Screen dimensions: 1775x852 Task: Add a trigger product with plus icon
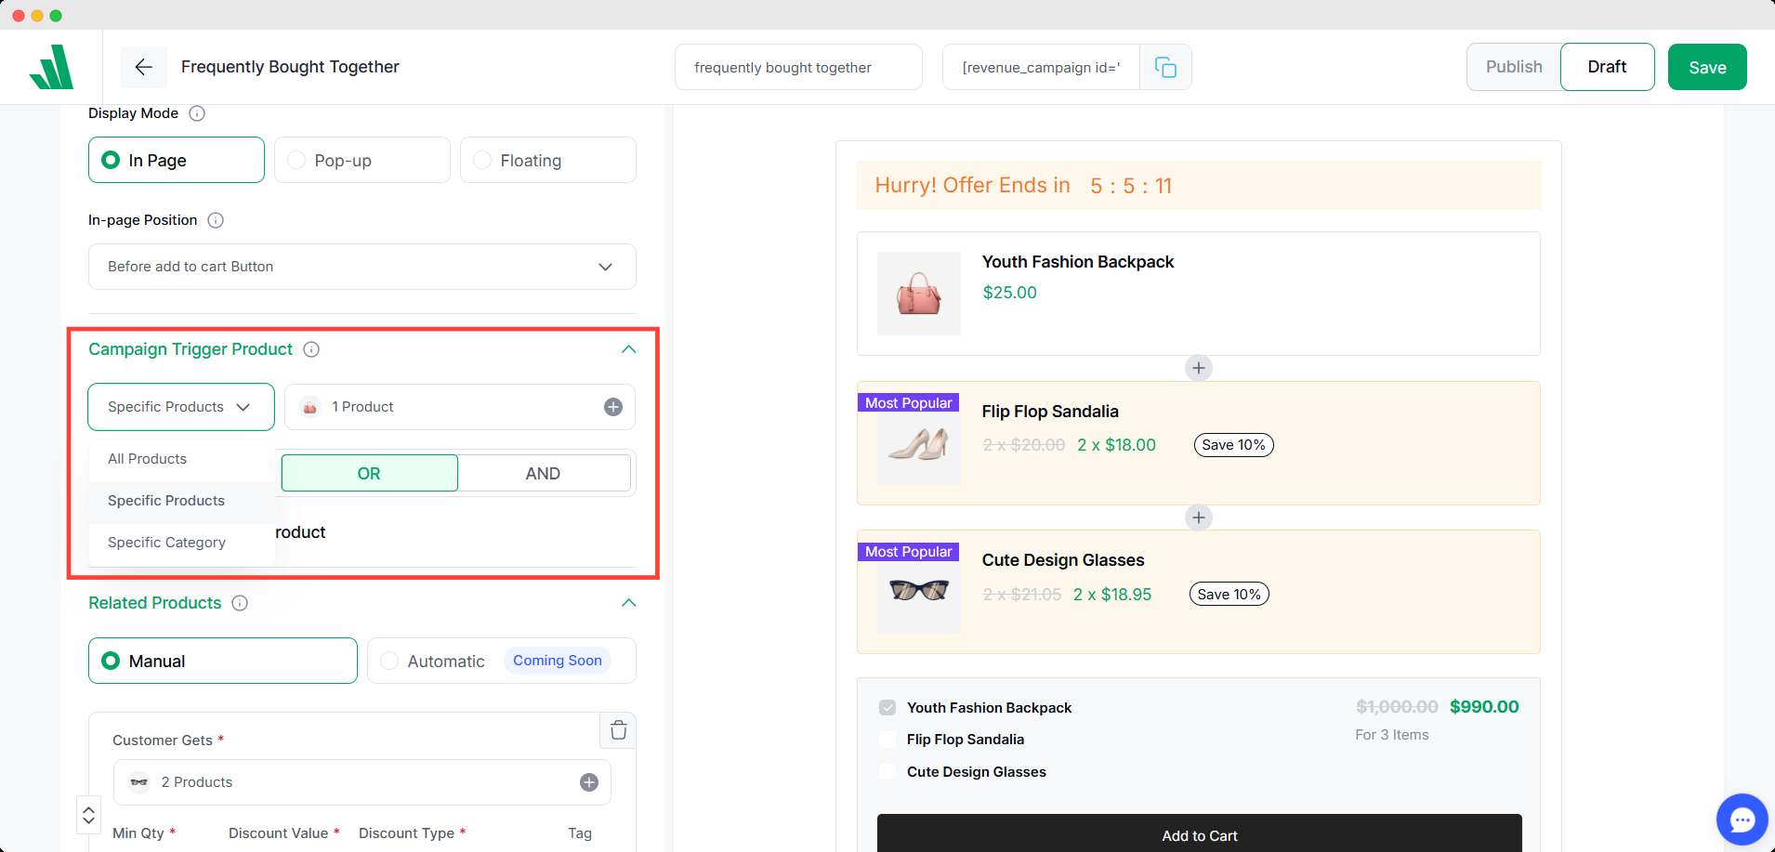[613, 407]
